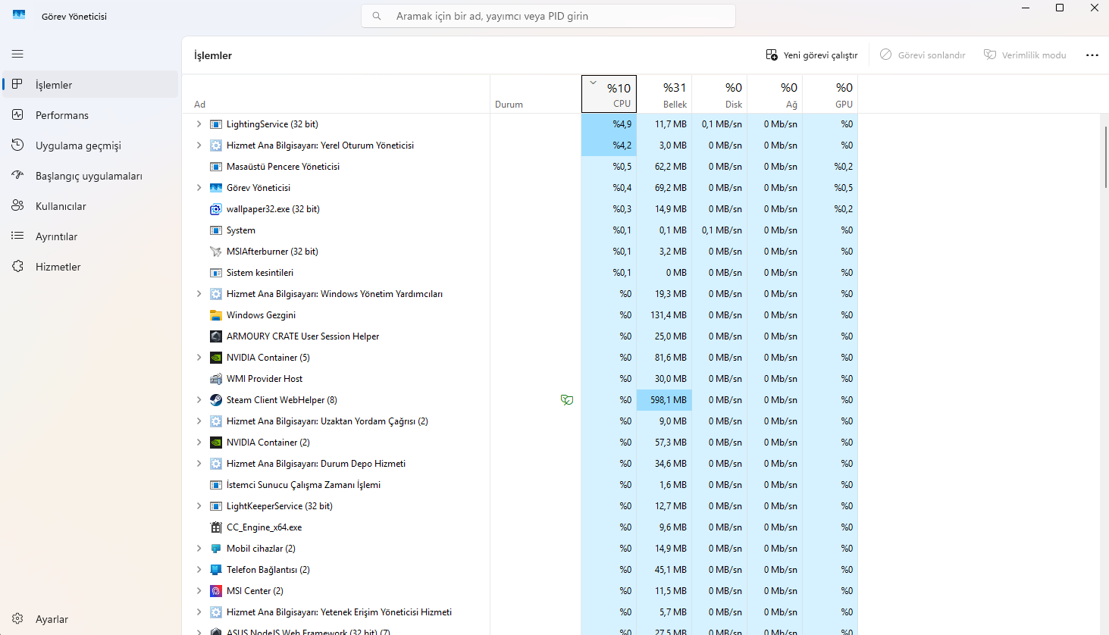Expand the MSI Center (2) group
Screen dimensions: 1109x635
199,591
